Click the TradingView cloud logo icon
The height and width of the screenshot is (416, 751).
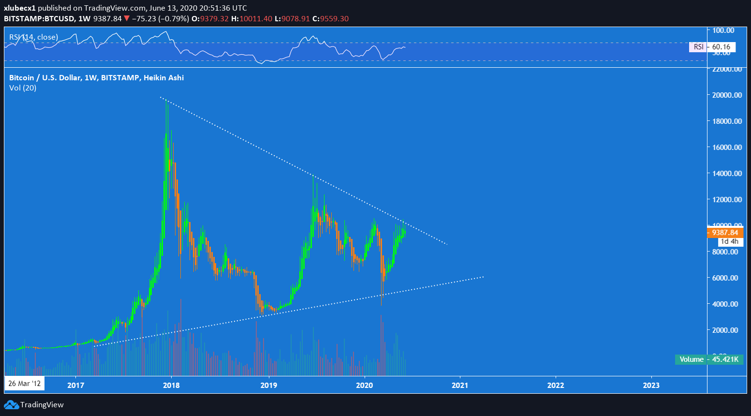point(11,405)
